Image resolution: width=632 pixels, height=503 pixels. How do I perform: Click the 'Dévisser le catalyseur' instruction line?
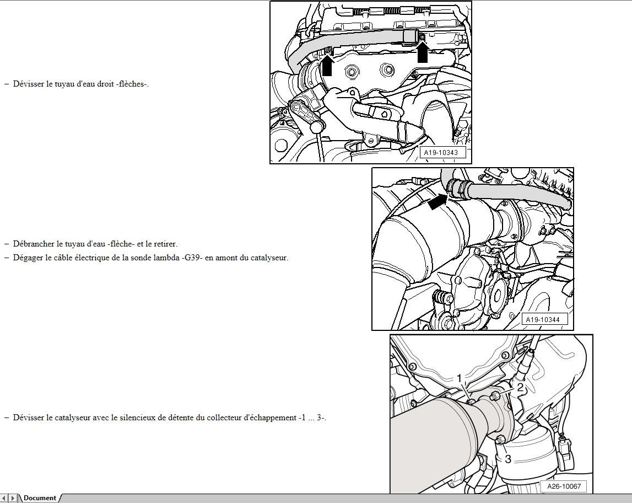tap(169, 418)
